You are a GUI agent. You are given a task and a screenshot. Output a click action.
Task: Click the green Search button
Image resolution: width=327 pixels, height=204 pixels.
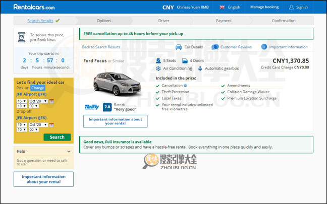57,137
